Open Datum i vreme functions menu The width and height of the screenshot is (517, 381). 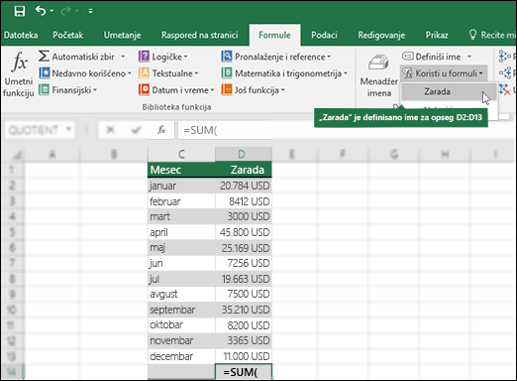(x=176, y=89)
